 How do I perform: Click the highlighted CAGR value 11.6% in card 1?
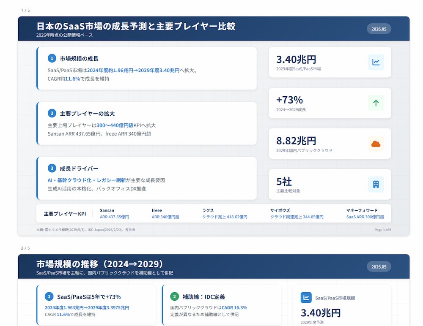click(73, 79)
